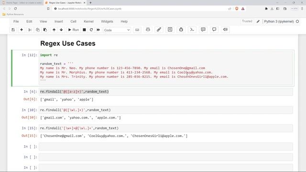
Task: Open the View menu
Action: coord(44,21)
